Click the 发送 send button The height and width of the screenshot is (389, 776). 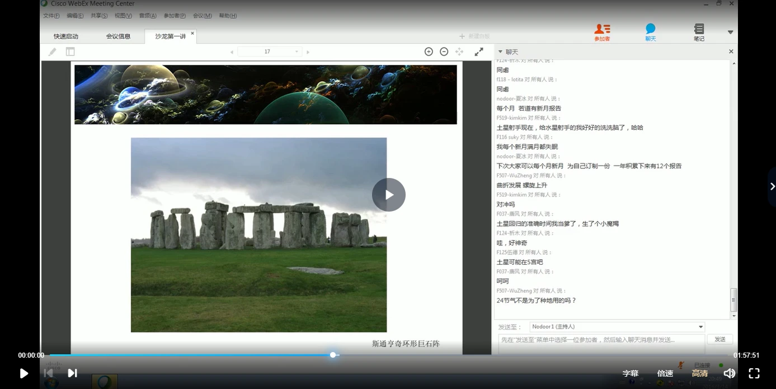click(720, 339)
